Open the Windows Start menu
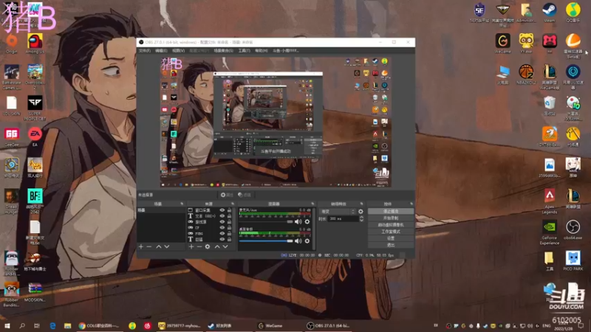Screen dimensions: 591x332 click(7, 325)
